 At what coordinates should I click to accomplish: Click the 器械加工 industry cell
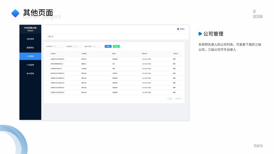84,64
